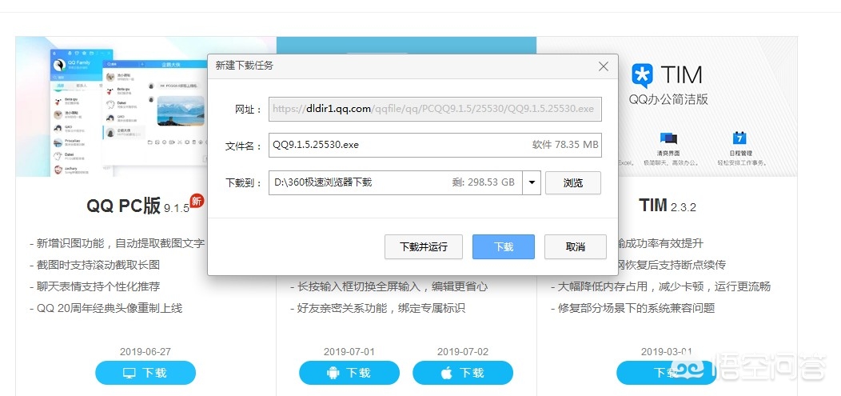Click the text 长按输入框切换全屏输入

point(359,286)
